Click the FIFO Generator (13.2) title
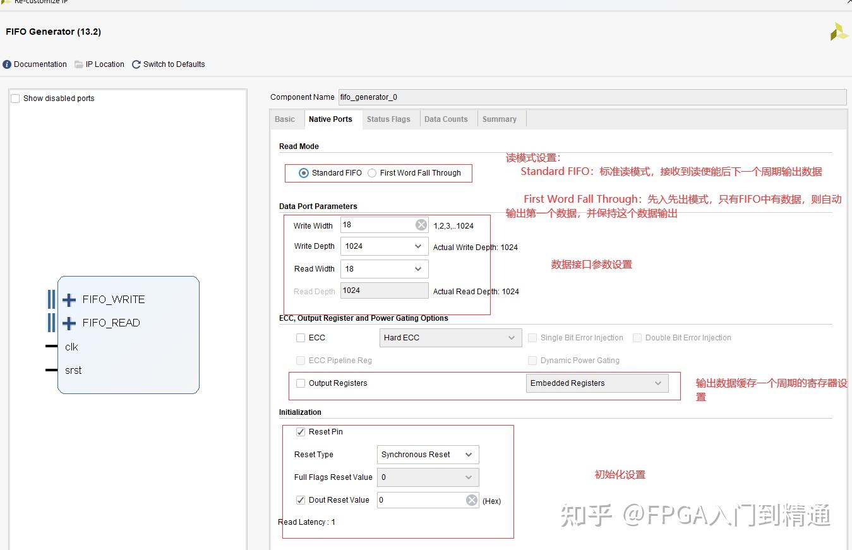Screen dimensions: 852x550 tap(53, 32)
